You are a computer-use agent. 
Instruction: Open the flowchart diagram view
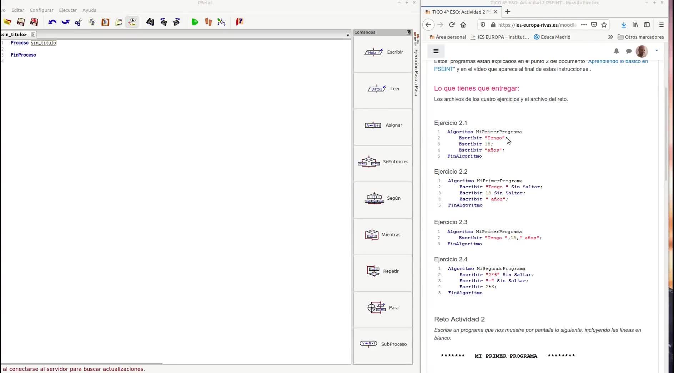click(x=221, y=22)
